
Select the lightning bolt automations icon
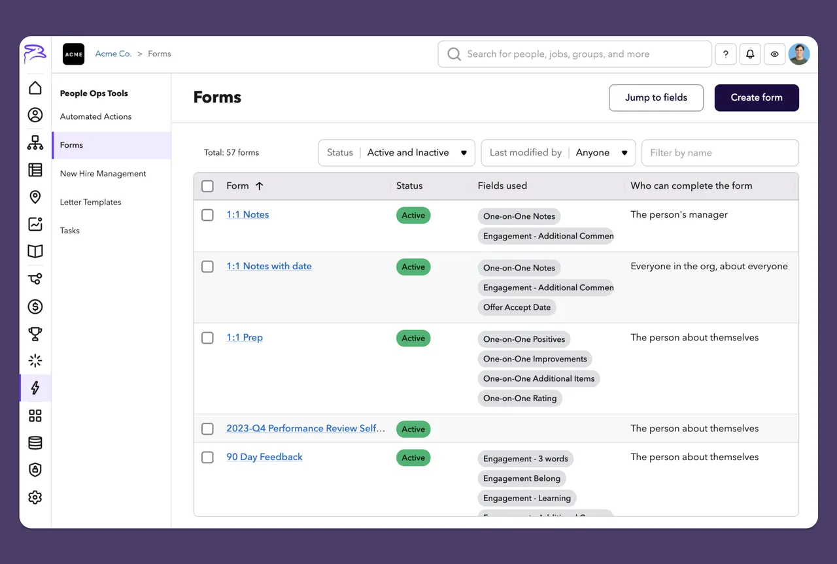35,388
